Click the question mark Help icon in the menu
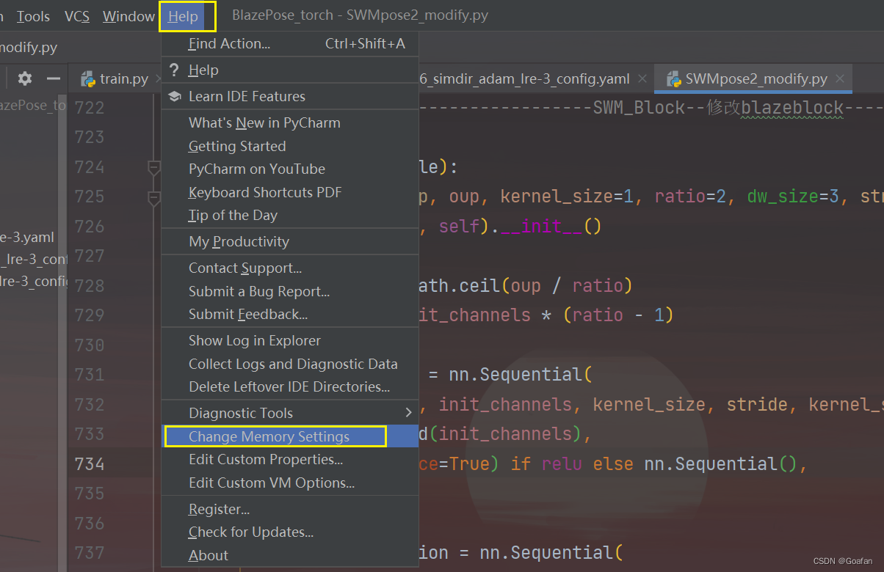The width and height of the screenshot is (884, 572). tap(174, 70)
